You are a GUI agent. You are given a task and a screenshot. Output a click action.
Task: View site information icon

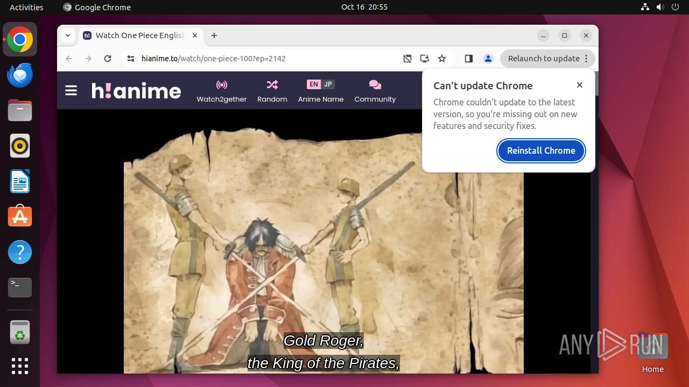point(131,59)
